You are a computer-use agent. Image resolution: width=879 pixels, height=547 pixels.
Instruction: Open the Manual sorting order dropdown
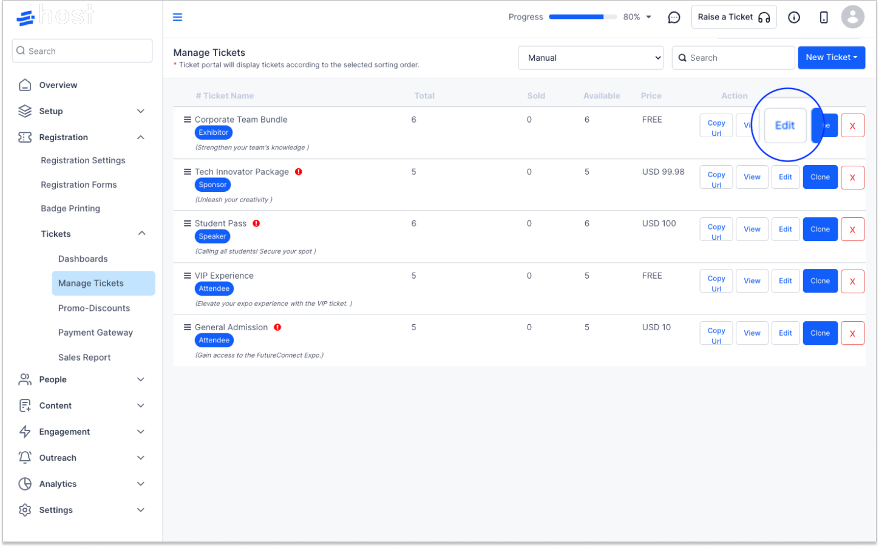(591, 58)
